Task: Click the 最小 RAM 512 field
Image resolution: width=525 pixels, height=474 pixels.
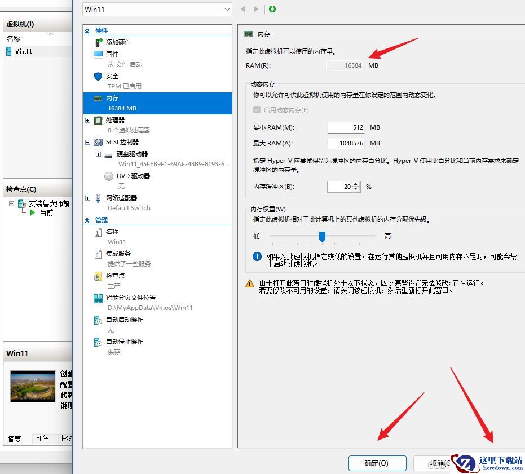Action: [x=346, y=127]
